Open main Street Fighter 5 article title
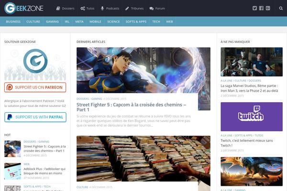The width and height of the screenshot is (287, 191). [131, 107]
